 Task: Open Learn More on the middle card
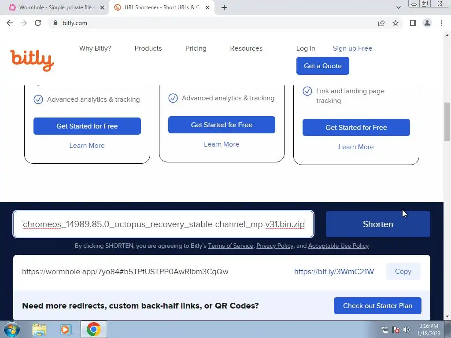click(x=222, y=144)
